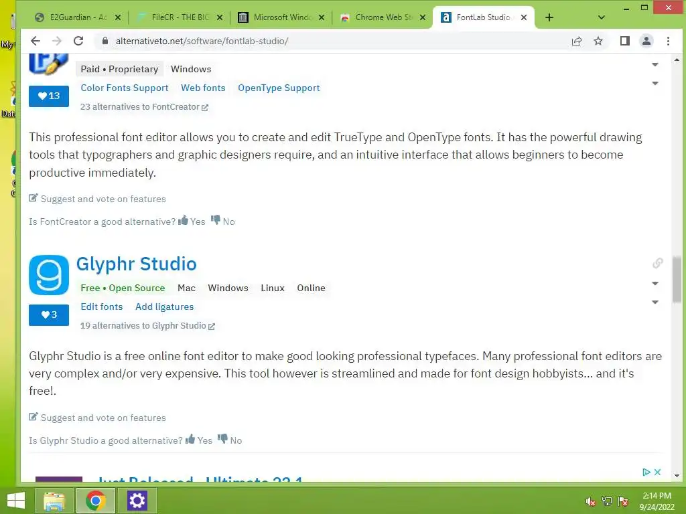The height and width of the screenshot is (514, 686).
Task: Click the Linux platform label
Action: pyautogui.click(x=273, y=288)
